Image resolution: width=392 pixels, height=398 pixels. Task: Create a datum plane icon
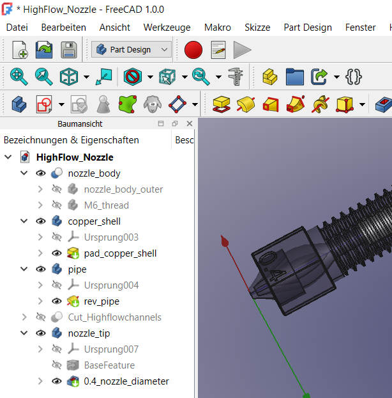[x=177, y=104]
